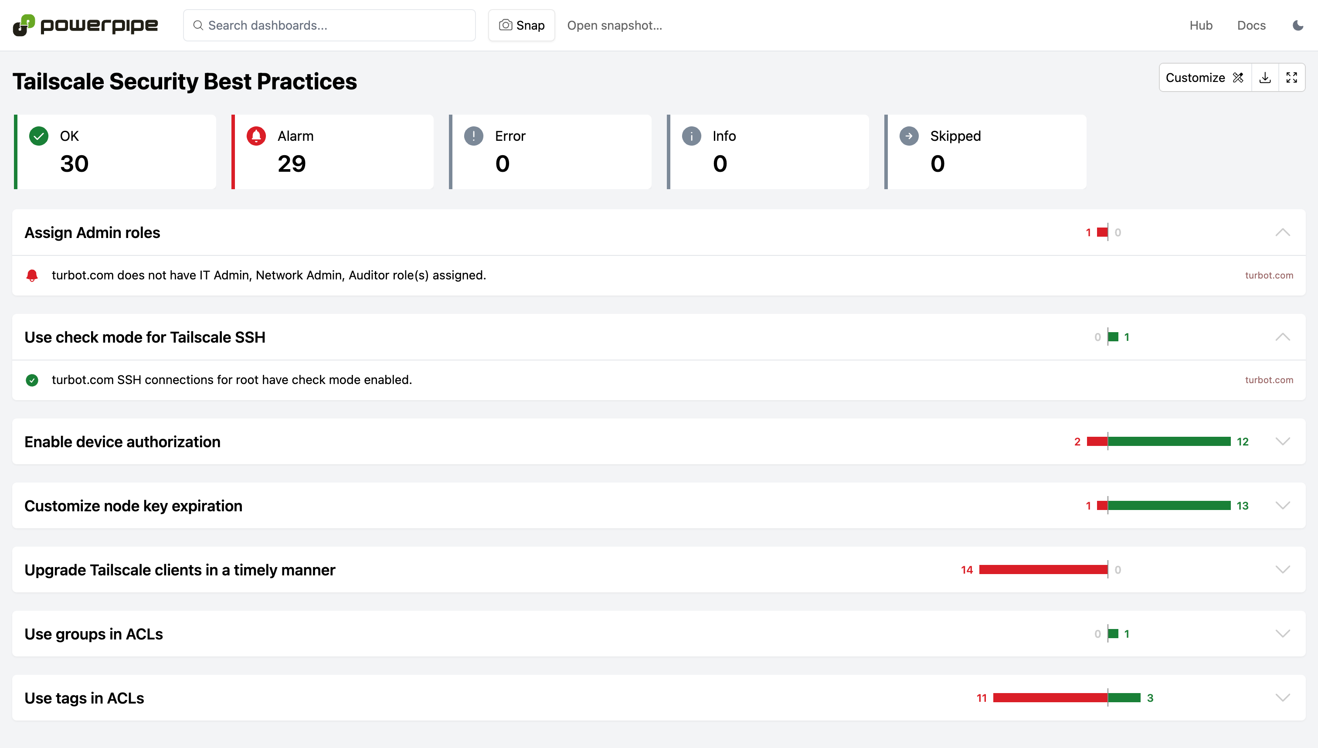Open the Docs menu item
Viewport: 1318px width, 748px height.
pyautogui.click(x=1251, y=25)
